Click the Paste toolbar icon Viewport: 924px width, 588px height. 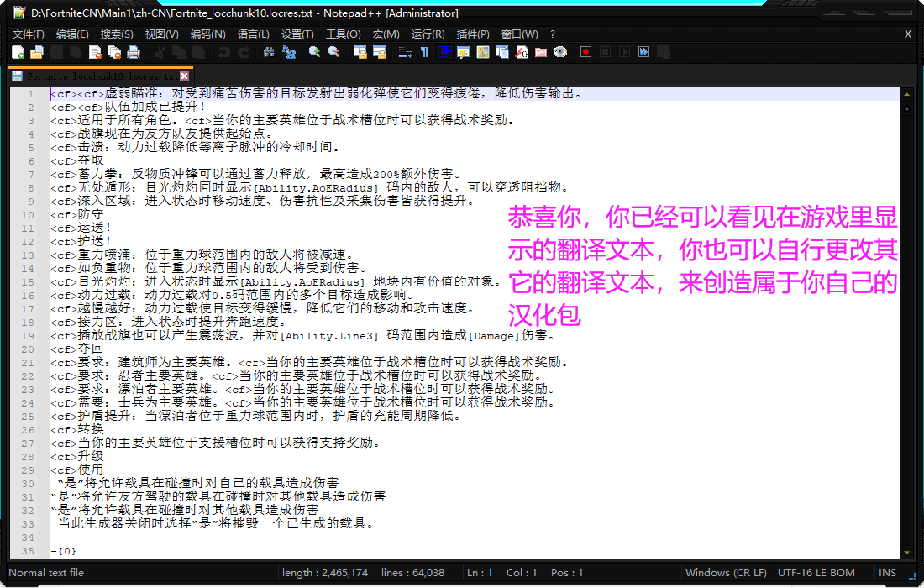point(197,52)
